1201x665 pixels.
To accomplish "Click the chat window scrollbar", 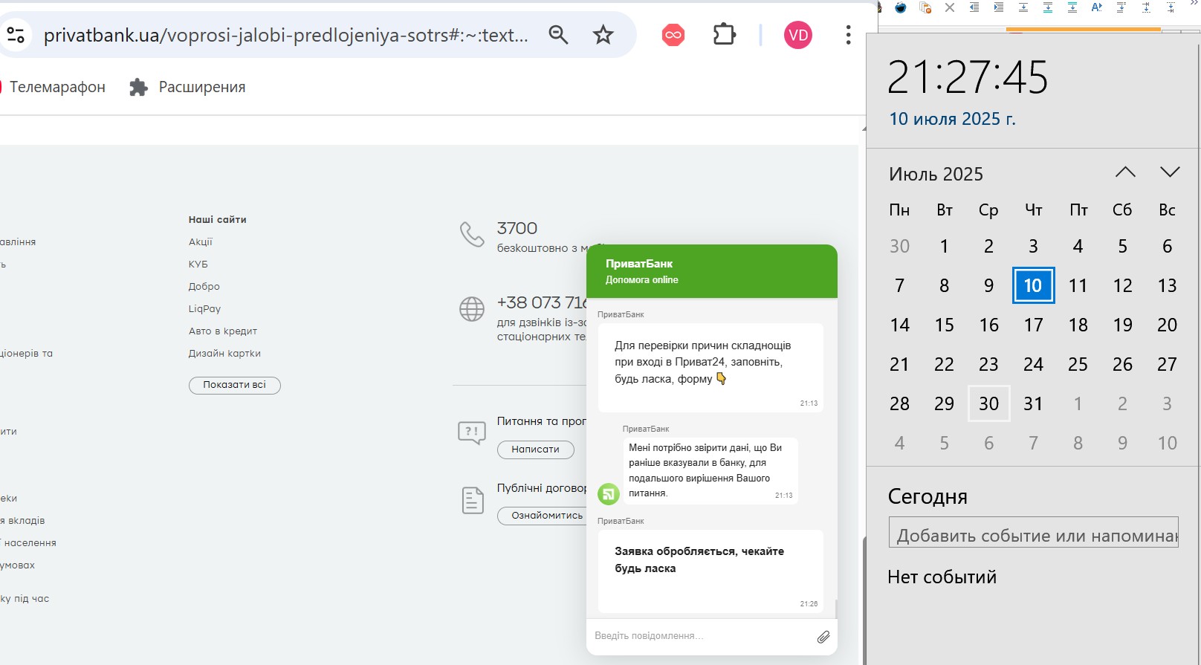I will click(x=835, y=609).
